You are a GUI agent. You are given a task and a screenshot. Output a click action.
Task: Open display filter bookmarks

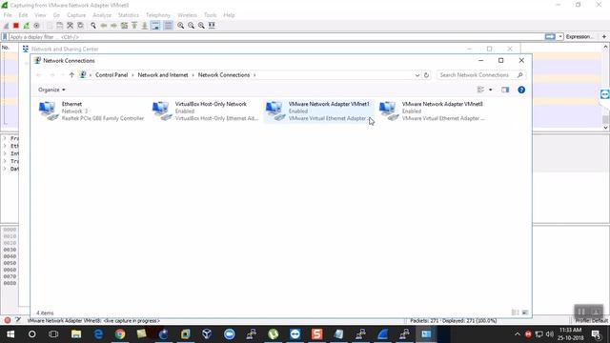[x=5, y=37]
